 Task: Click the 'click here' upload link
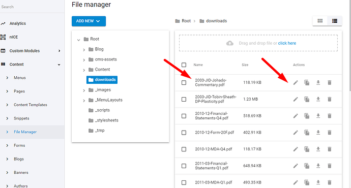point(287,43)
